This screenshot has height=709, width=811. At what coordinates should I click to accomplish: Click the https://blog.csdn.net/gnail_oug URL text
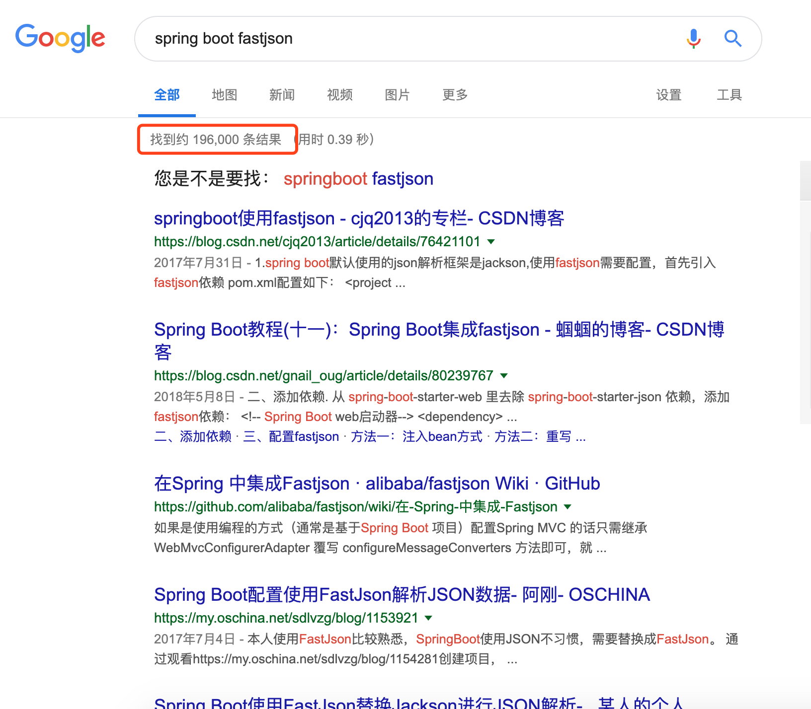(324, 376)
